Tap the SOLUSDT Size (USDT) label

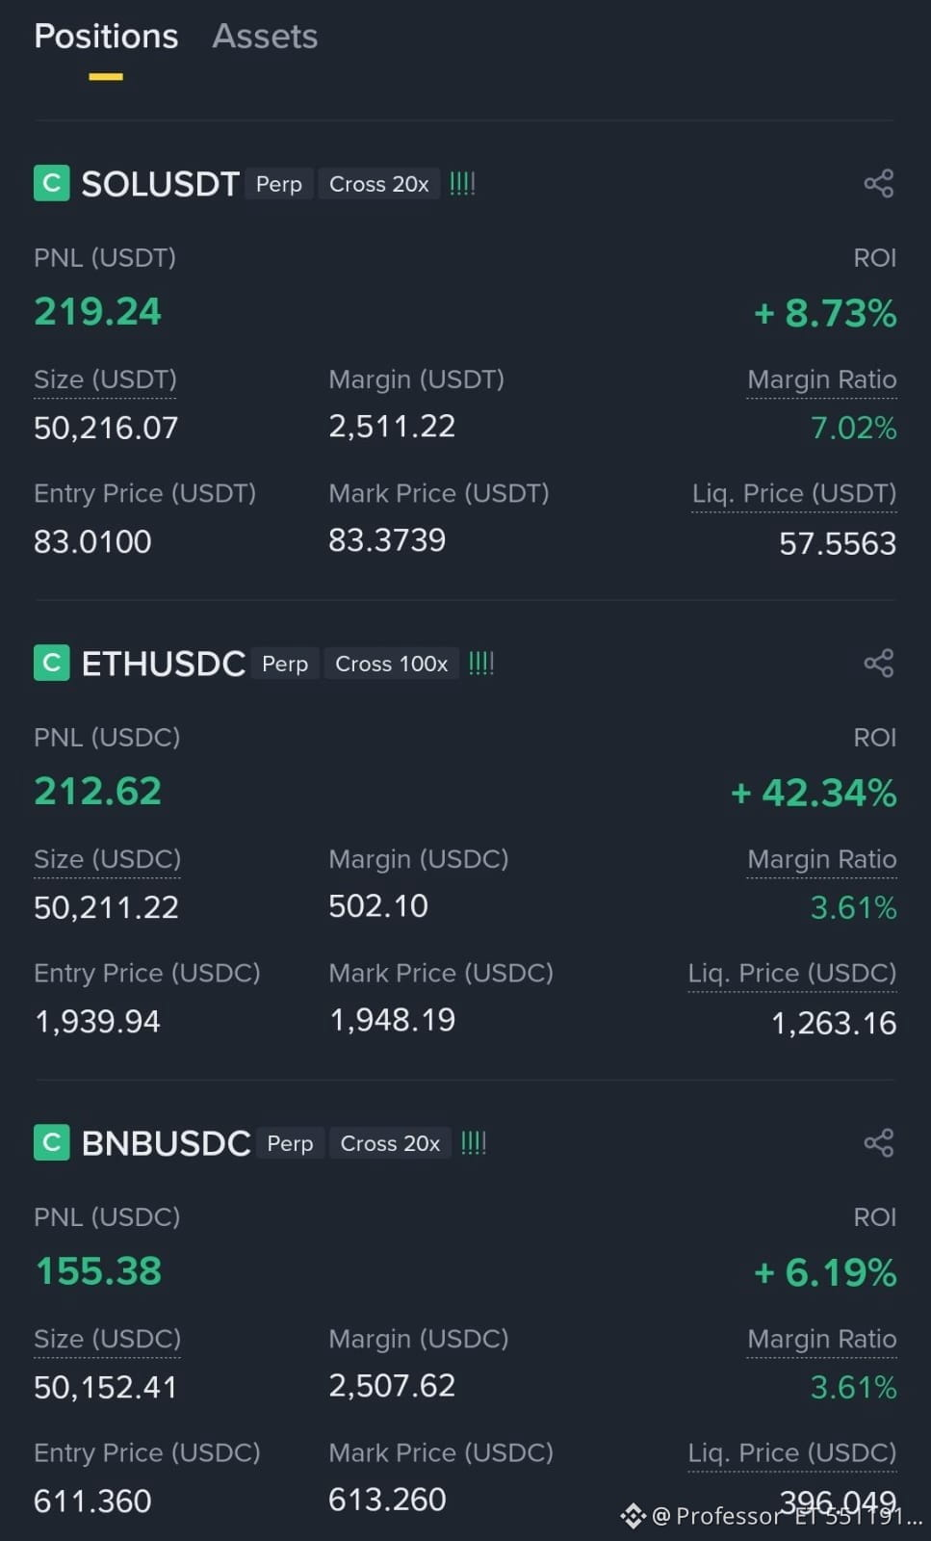click(105, 379)
